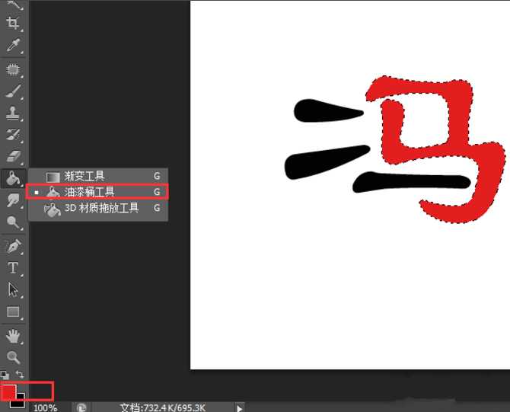The width and height of the screenshot is (510, 412).
Task: Pick the Brush tool in toolbar
Action: (13, 91)
